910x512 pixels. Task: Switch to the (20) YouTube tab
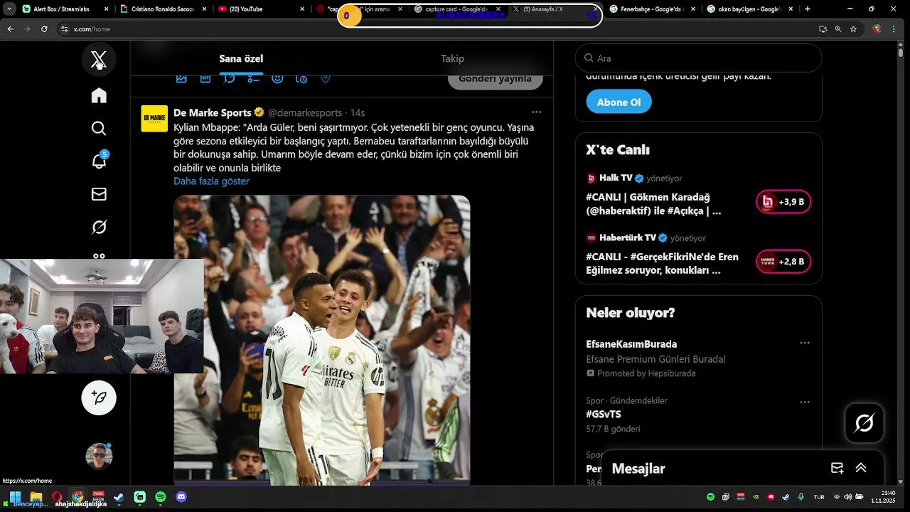pyautogui.click(x=260, y=9)
